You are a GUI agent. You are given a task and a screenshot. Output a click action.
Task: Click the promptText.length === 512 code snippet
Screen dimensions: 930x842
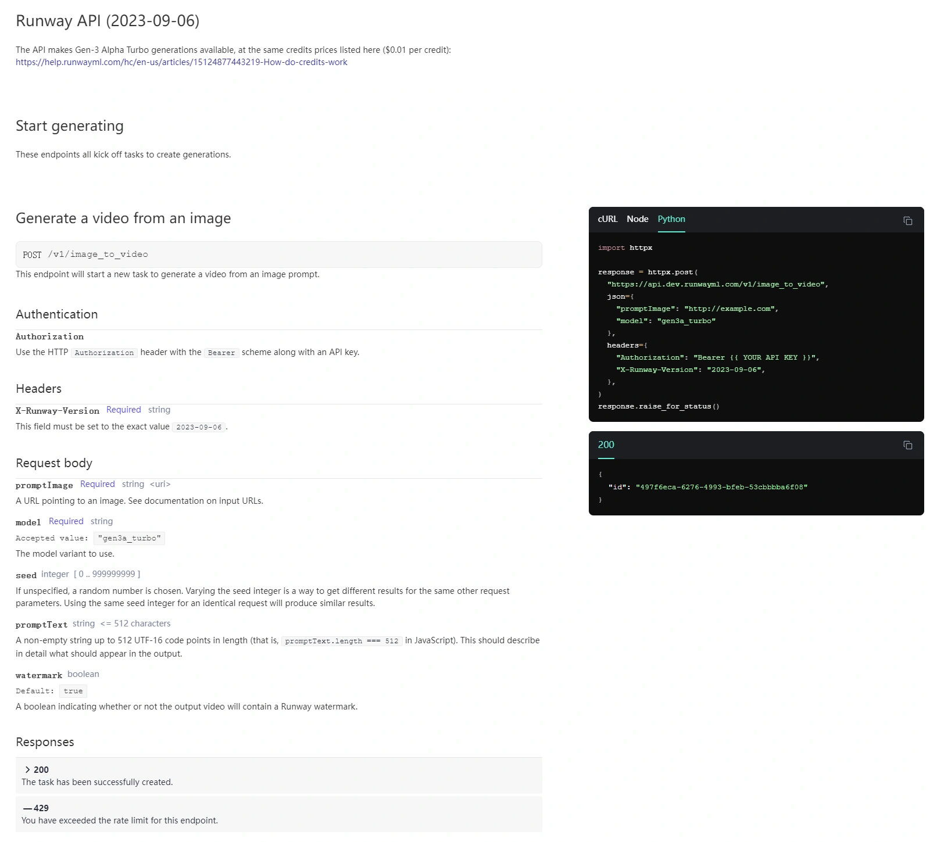pyautogui.click(x=342, y=641)
